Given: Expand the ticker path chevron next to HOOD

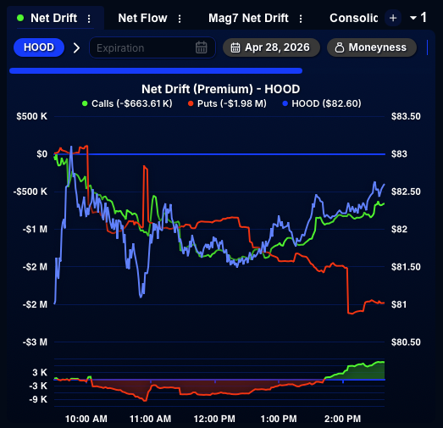Looking at the screenshot, I should 76,47.
